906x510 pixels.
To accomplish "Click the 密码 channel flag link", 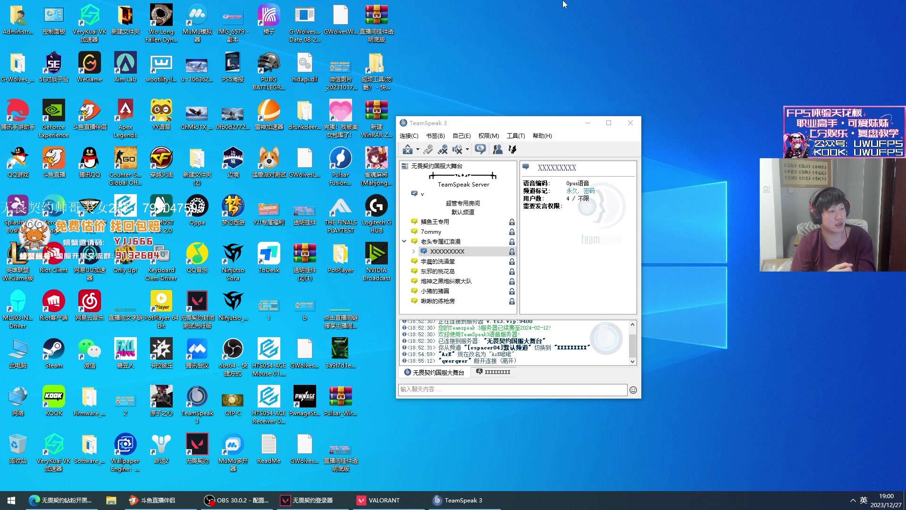I will point(589,191).
